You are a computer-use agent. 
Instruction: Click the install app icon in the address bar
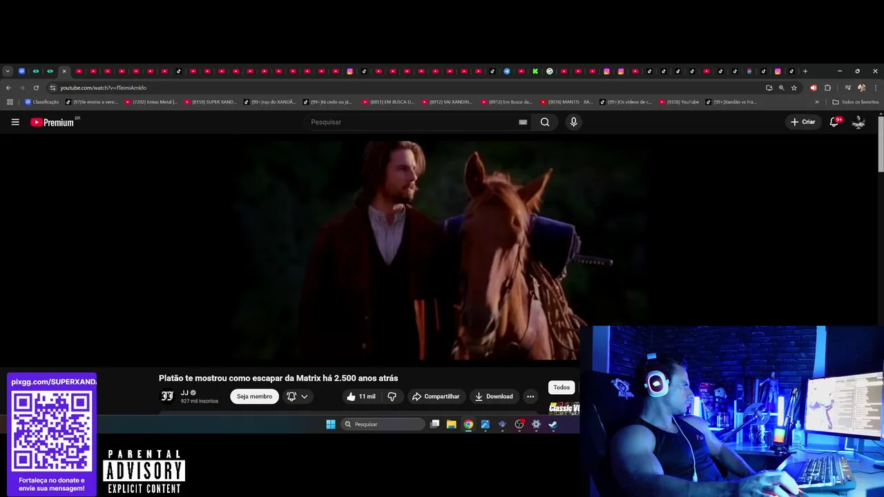[769, 88]
